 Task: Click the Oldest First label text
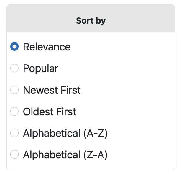50,111
